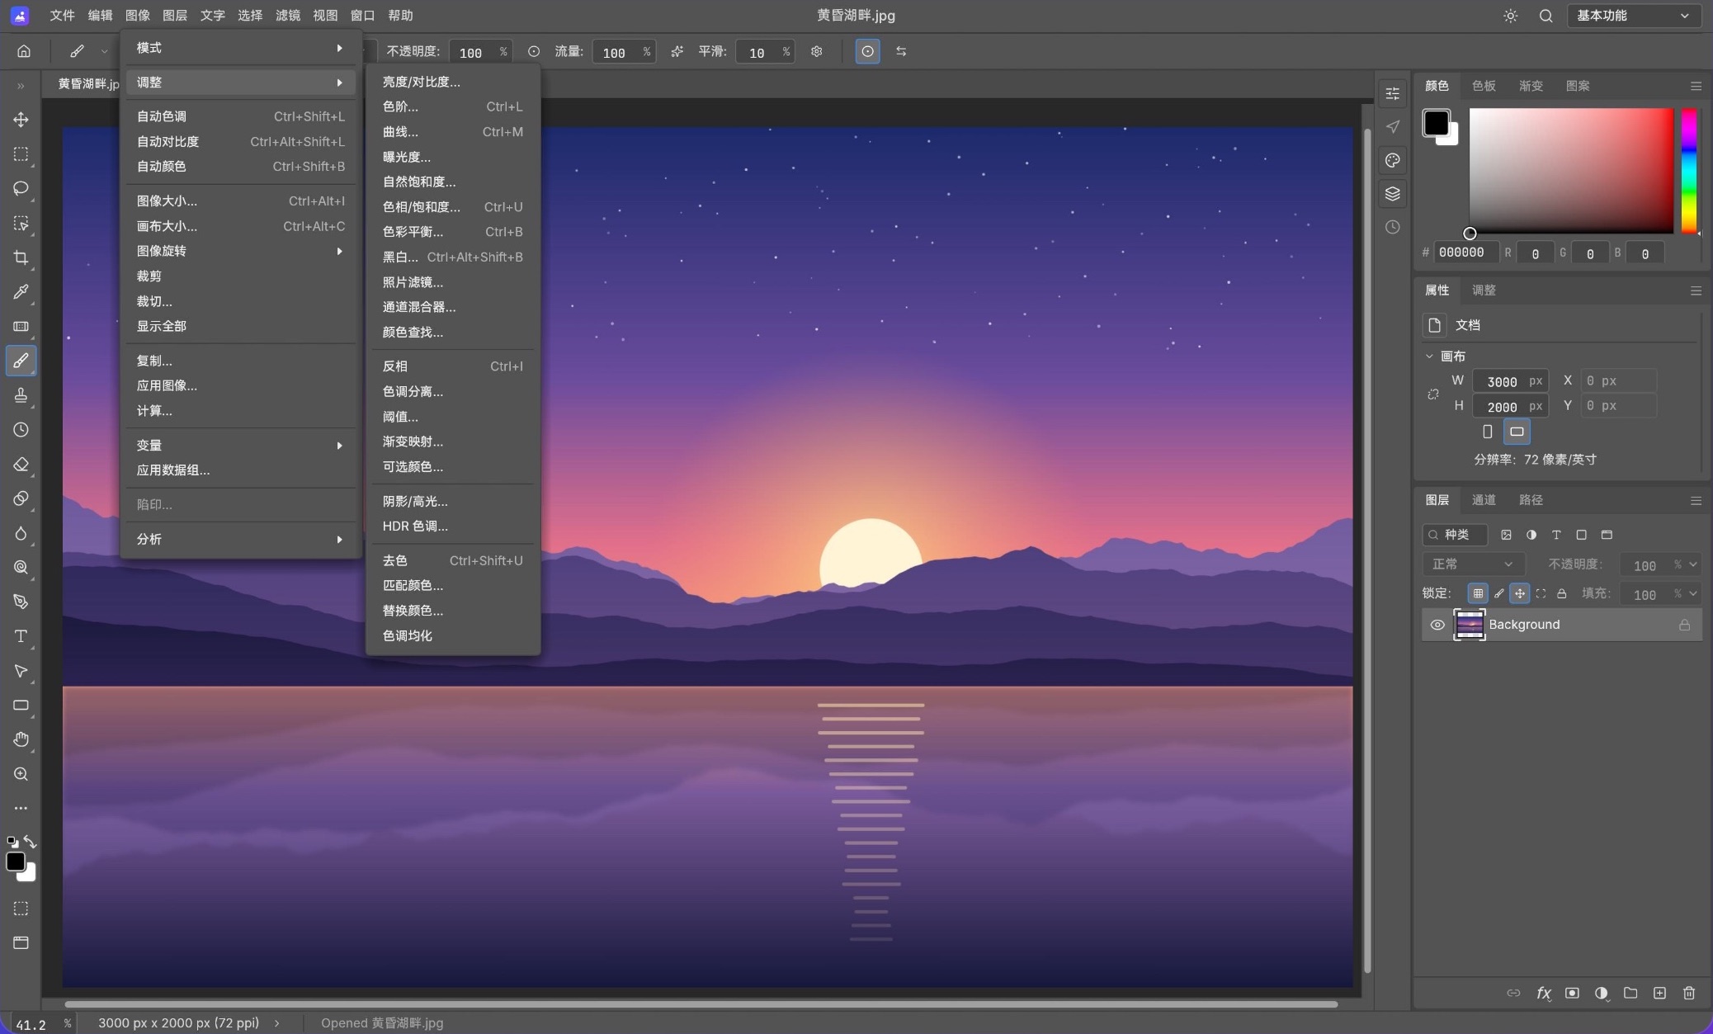Select the Eraser tool

(21, 465)
